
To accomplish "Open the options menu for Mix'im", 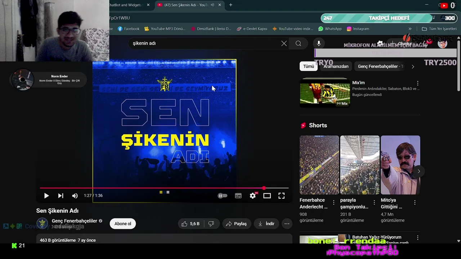I will tap(418, 83).
